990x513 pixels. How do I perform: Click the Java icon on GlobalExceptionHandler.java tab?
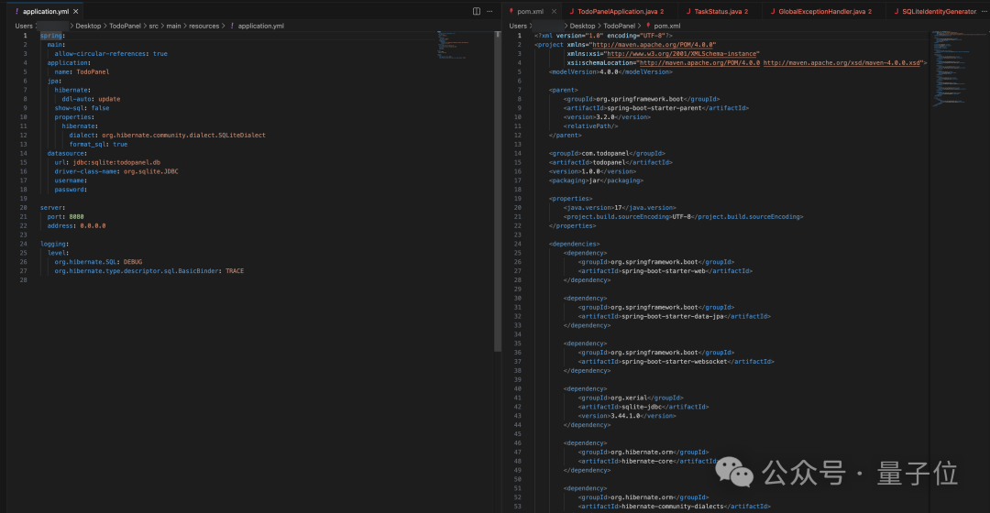pyautogui.click(x=772, y=11)
